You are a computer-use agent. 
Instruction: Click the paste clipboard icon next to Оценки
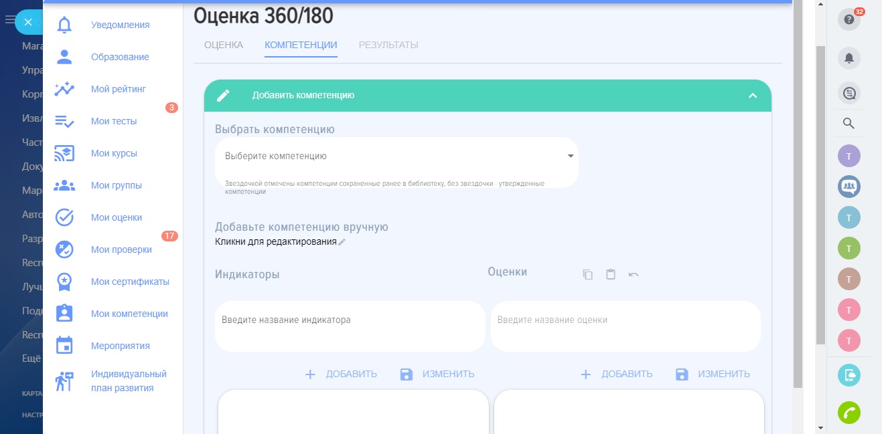point(611,275)
